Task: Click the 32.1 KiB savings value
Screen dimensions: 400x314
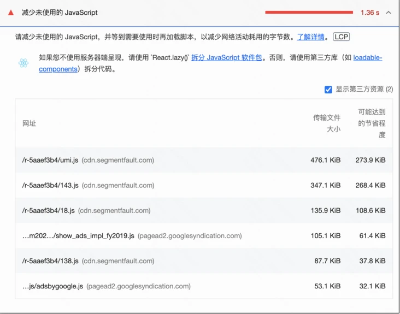Action: [x=373, y=286]
